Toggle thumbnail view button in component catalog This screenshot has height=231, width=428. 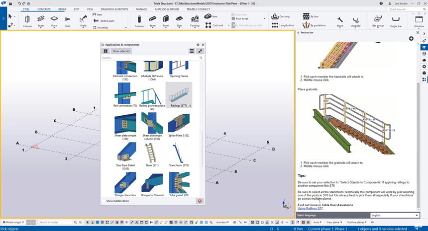pyautogui.click(x=106, y=51)
